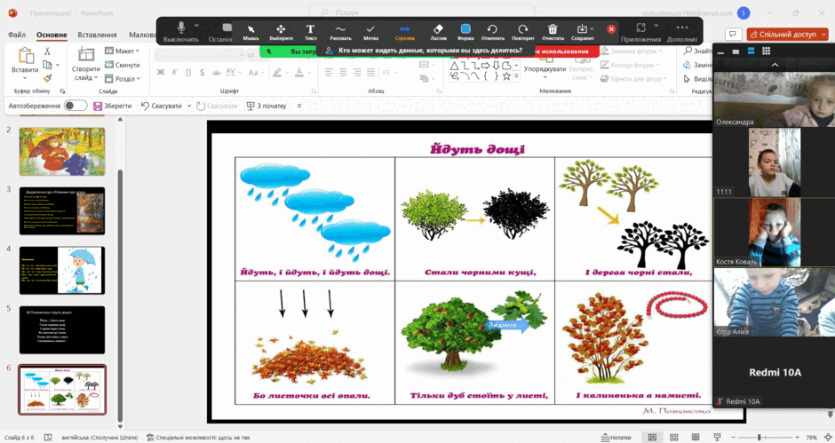Image resolution: width=835 pixels, height=443 pixels.
Task: Click the font color swatch (A)
Action: (299, 73)
